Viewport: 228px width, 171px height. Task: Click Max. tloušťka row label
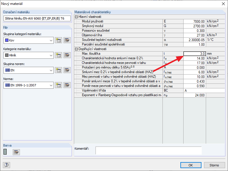click(91, 54)
